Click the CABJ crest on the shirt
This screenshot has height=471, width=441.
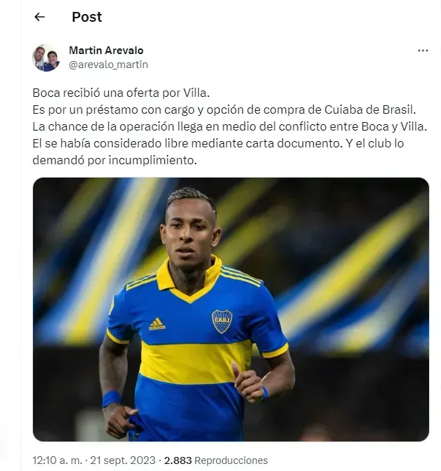coord(222,321)
